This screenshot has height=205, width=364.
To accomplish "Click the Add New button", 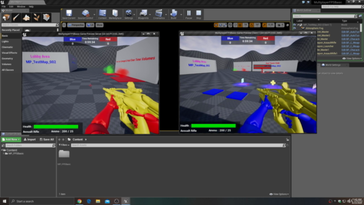I will 11,140.
